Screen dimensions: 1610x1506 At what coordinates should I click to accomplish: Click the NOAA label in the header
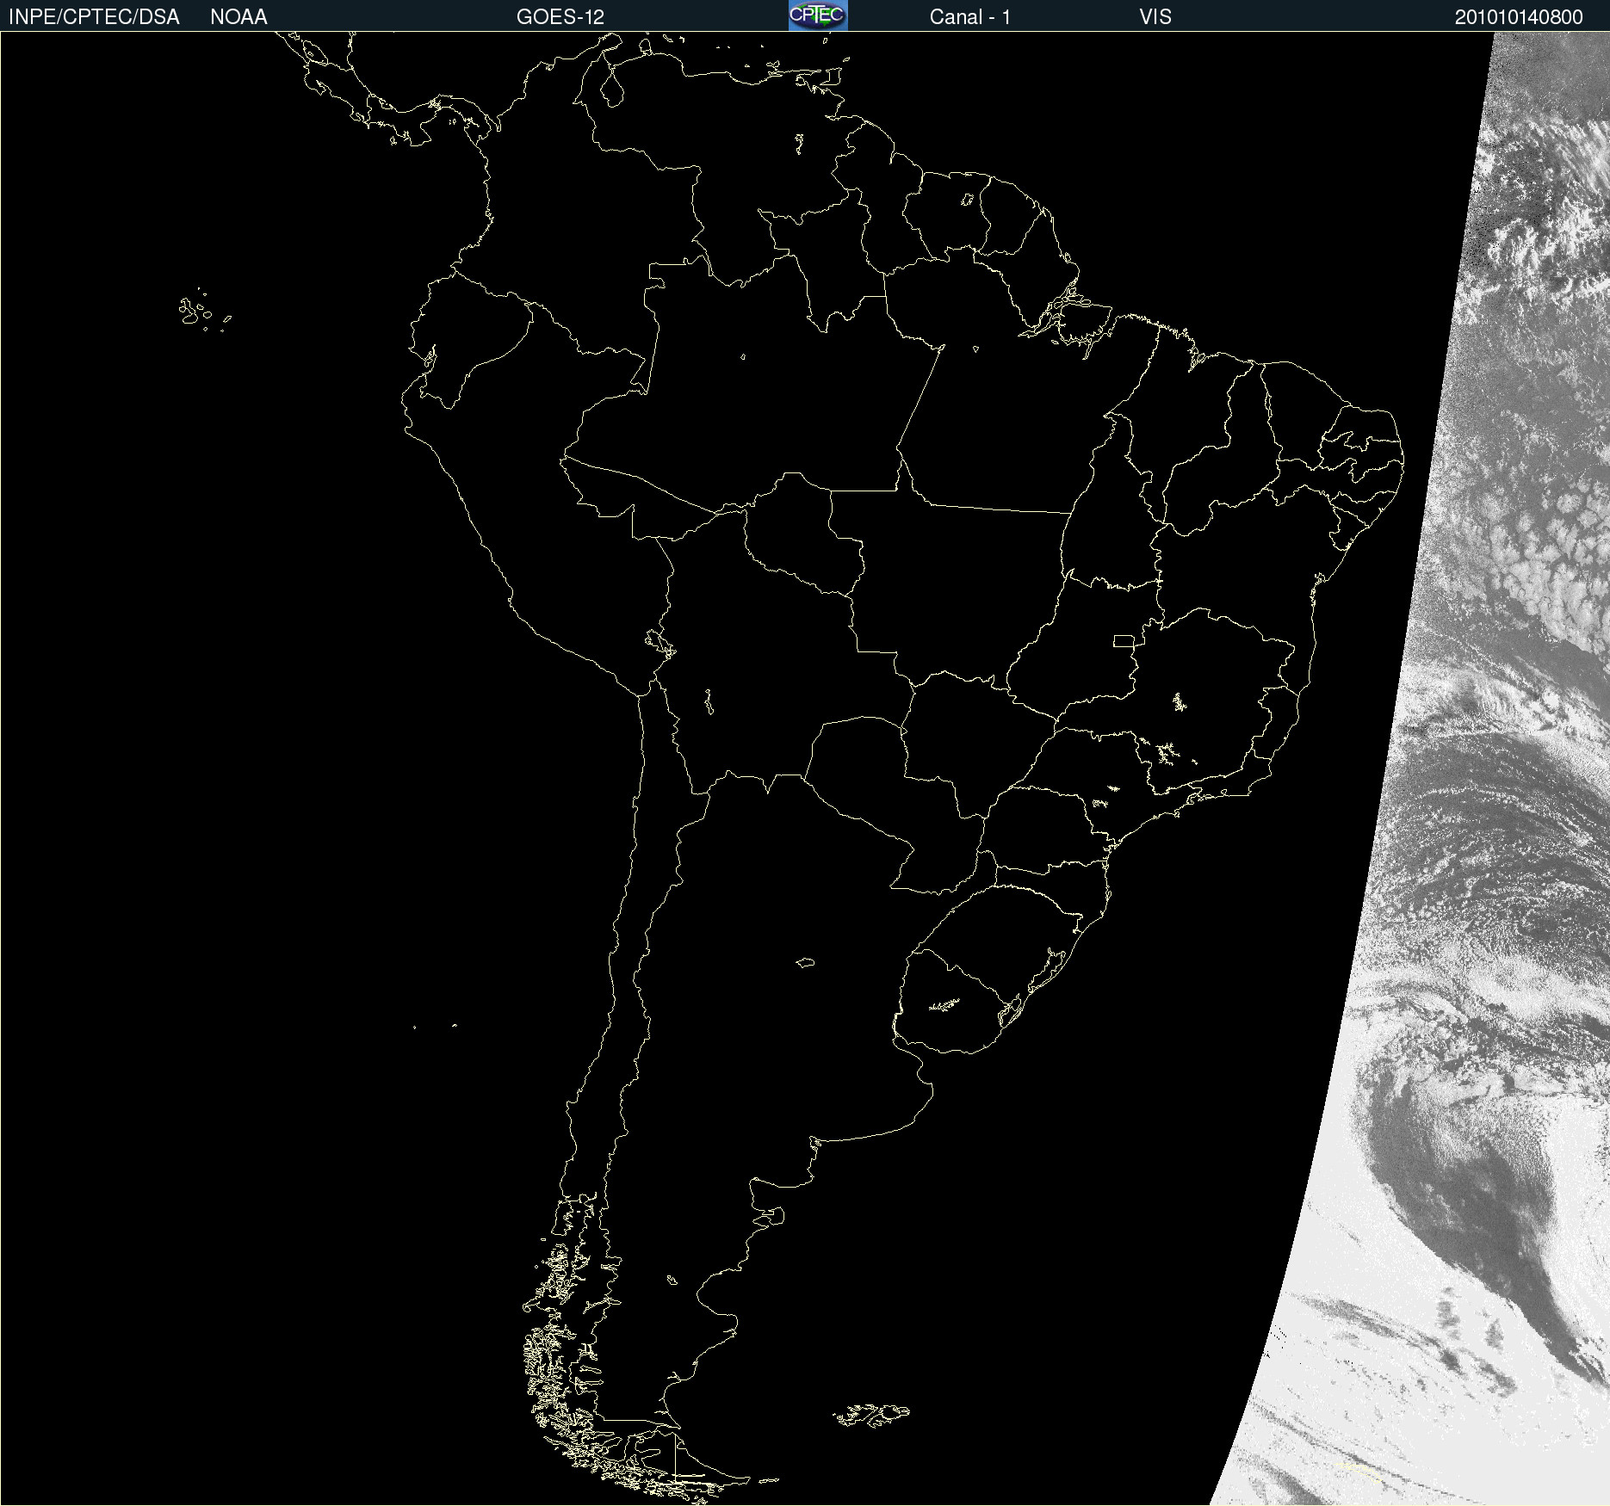[x=238, y=17]
